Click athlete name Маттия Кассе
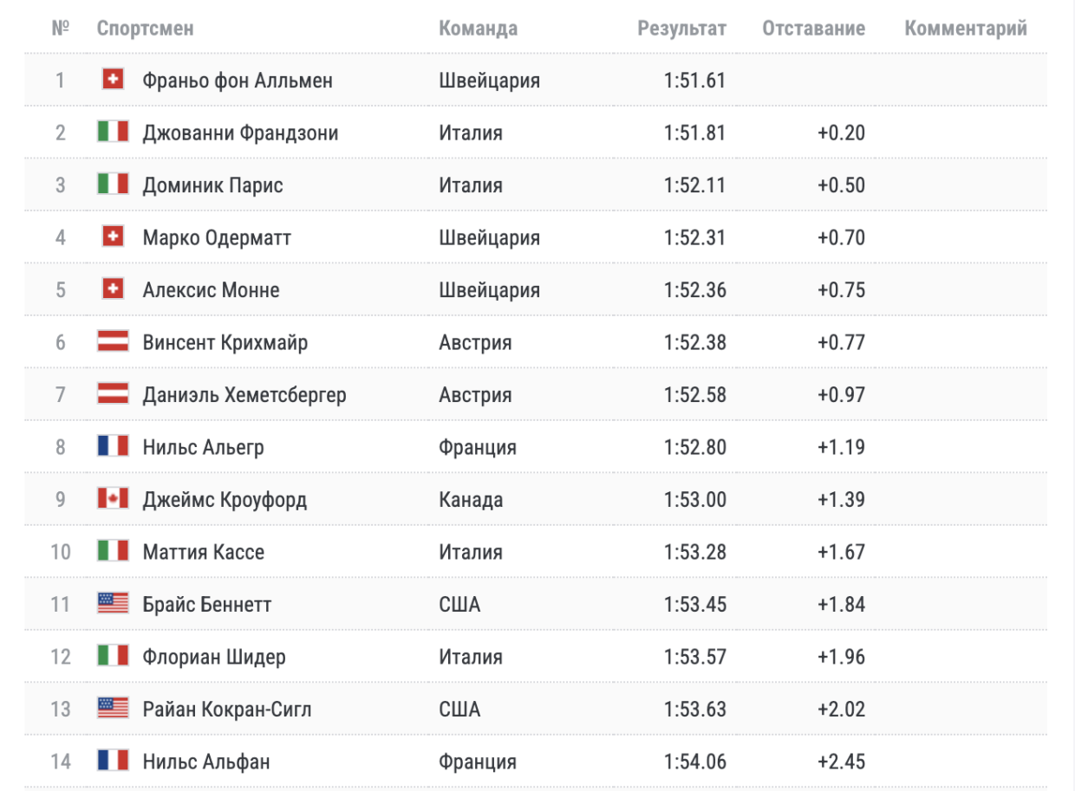 point(203,552)
